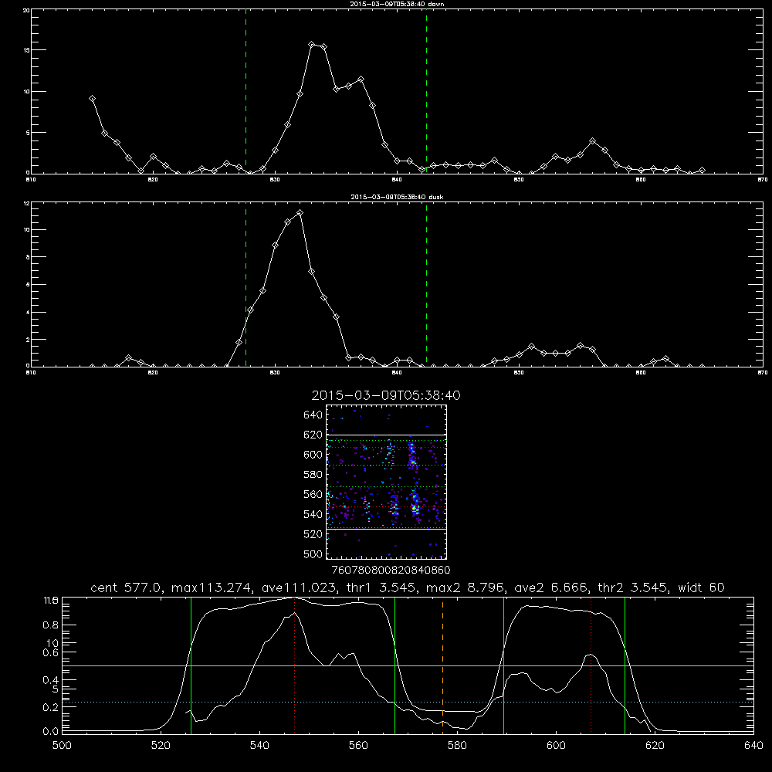The width and height of the screenshot is (772, 772).
Task: Click x-axis label "500" on bottom plot
Action: point(62,745)
